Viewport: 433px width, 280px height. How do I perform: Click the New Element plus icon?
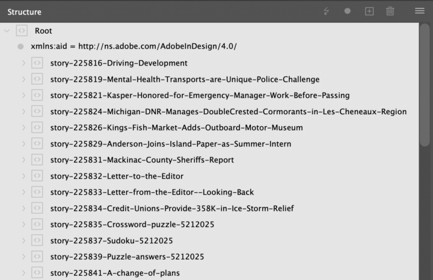click(369, 11)
